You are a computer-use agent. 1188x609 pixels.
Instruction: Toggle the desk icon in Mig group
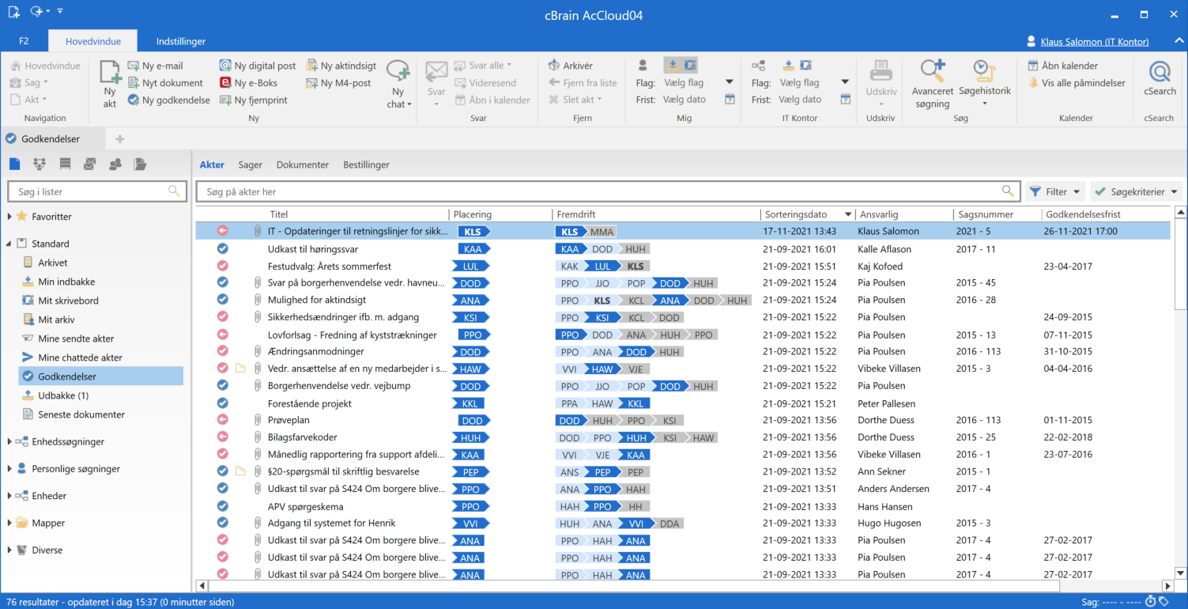[689, 65]
